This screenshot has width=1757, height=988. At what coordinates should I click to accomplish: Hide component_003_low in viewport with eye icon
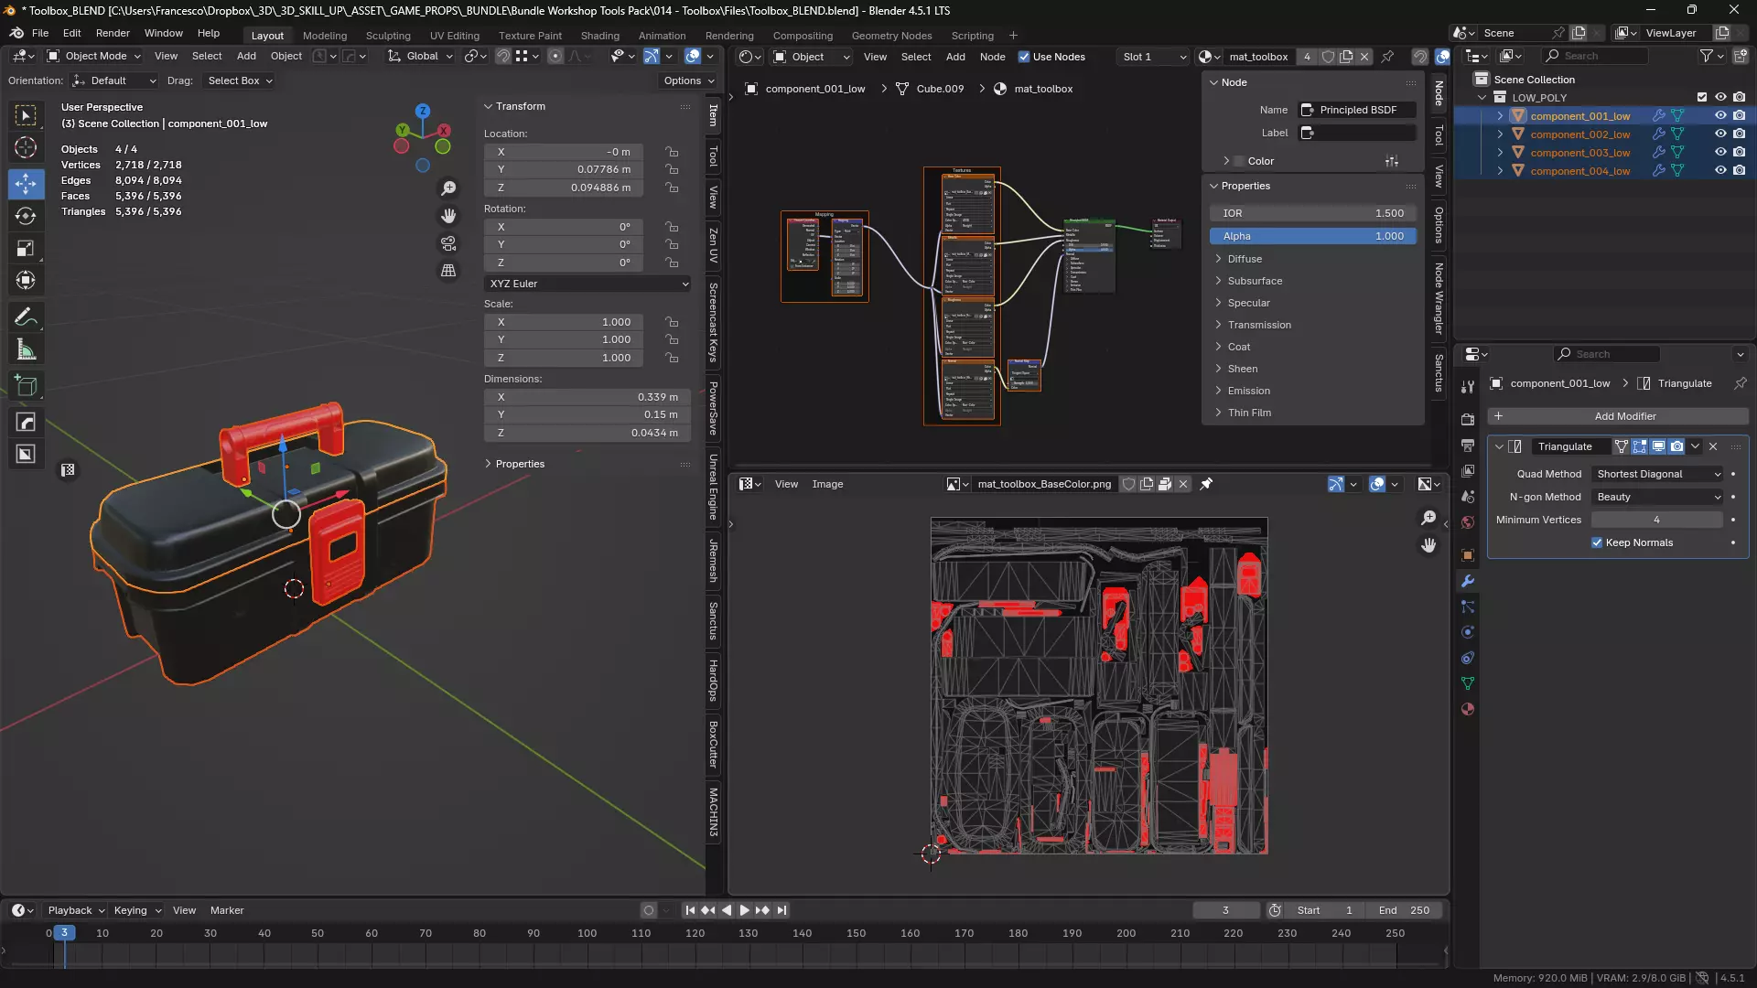(1720, 152)
